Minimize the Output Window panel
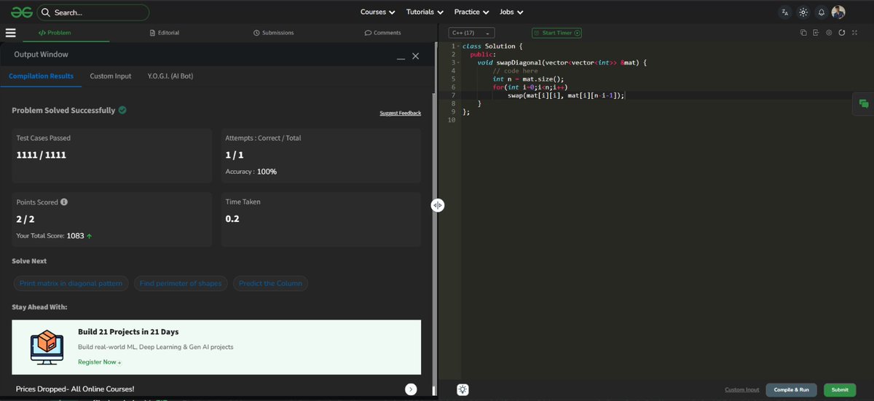874x401 pixels. point(401,56)
